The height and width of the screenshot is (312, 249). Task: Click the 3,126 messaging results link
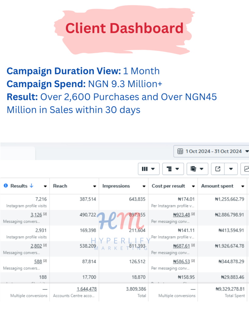click(36, 215)
